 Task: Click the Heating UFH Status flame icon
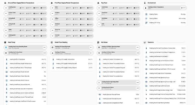[53, 53]
